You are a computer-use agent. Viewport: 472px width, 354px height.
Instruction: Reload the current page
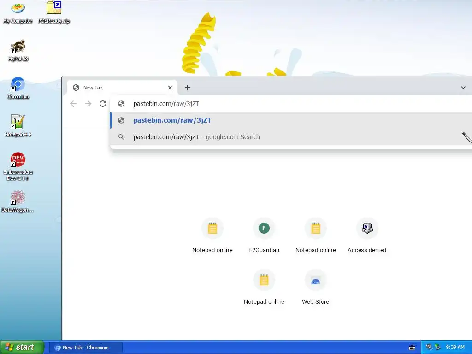(x=103, y=104)
